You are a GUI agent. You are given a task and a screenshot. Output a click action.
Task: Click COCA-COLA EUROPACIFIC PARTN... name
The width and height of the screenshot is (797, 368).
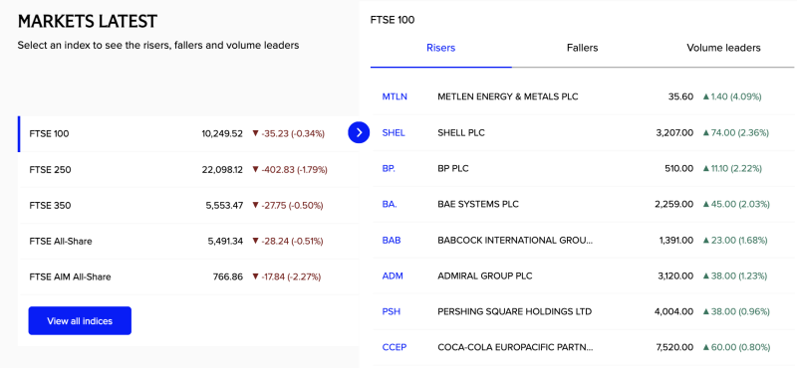pos(515,348)
